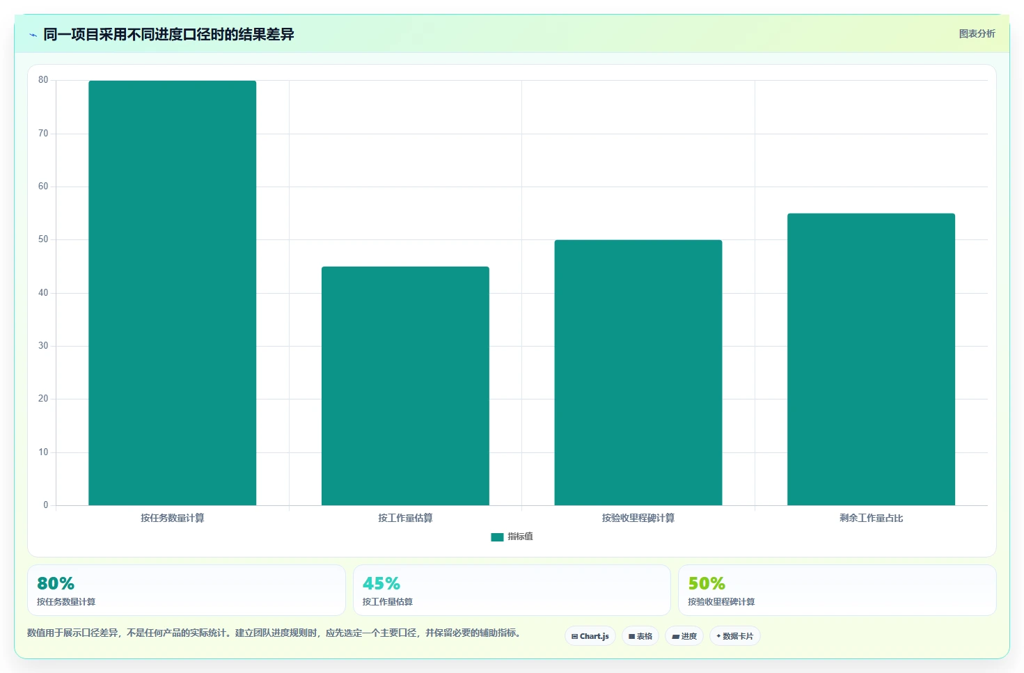
Task: Click the x-axis label 按工作量估算
Action: [x=405, y=518]
